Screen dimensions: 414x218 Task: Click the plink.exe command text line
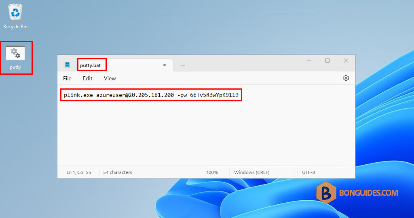tap(151, 95)
